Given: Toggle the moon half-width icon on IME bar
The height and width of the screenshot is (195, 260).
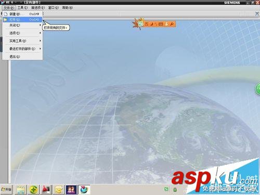Looking at the screenshot, I should tap(152, 24).
